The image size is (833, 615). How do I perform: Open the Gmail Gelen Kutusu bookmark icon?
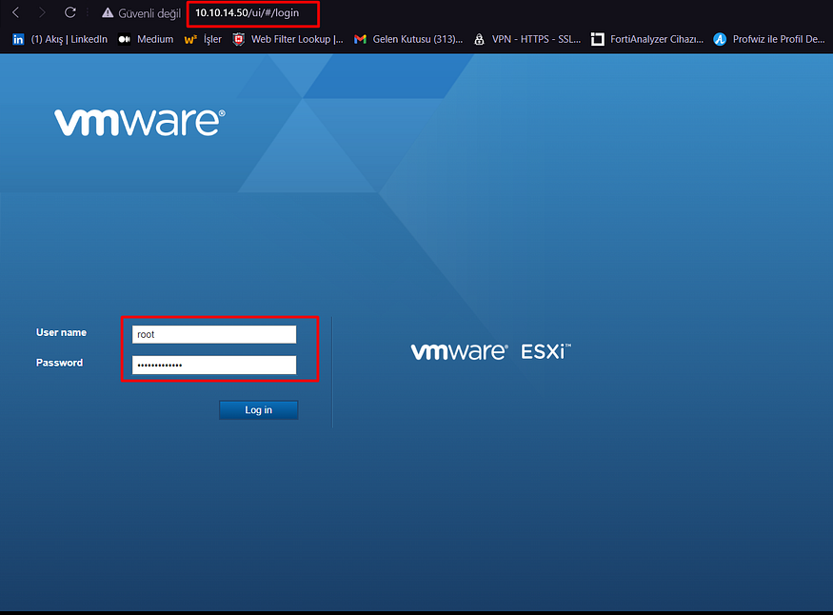pyautogui.click(x=360, y=39)
